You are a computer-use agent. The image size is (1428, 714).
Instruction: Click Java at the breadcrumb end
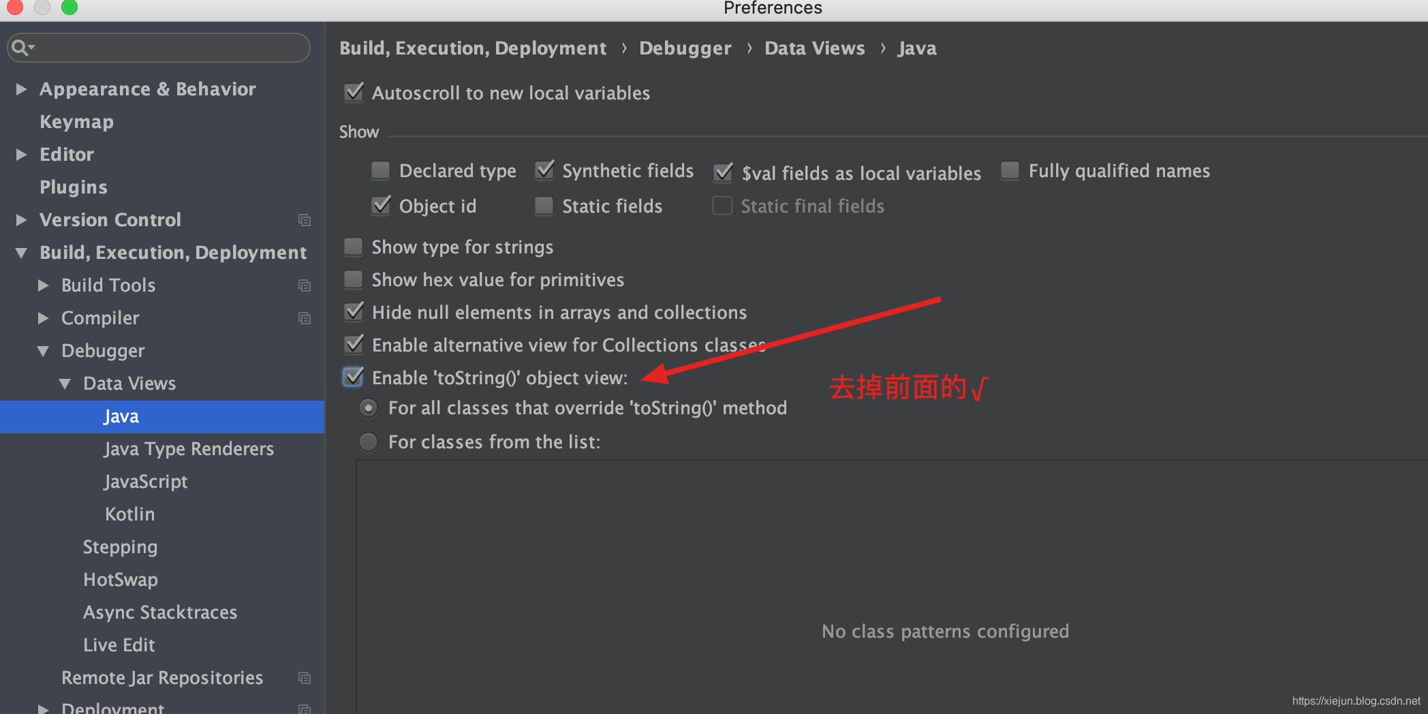(x=917, y=48)
